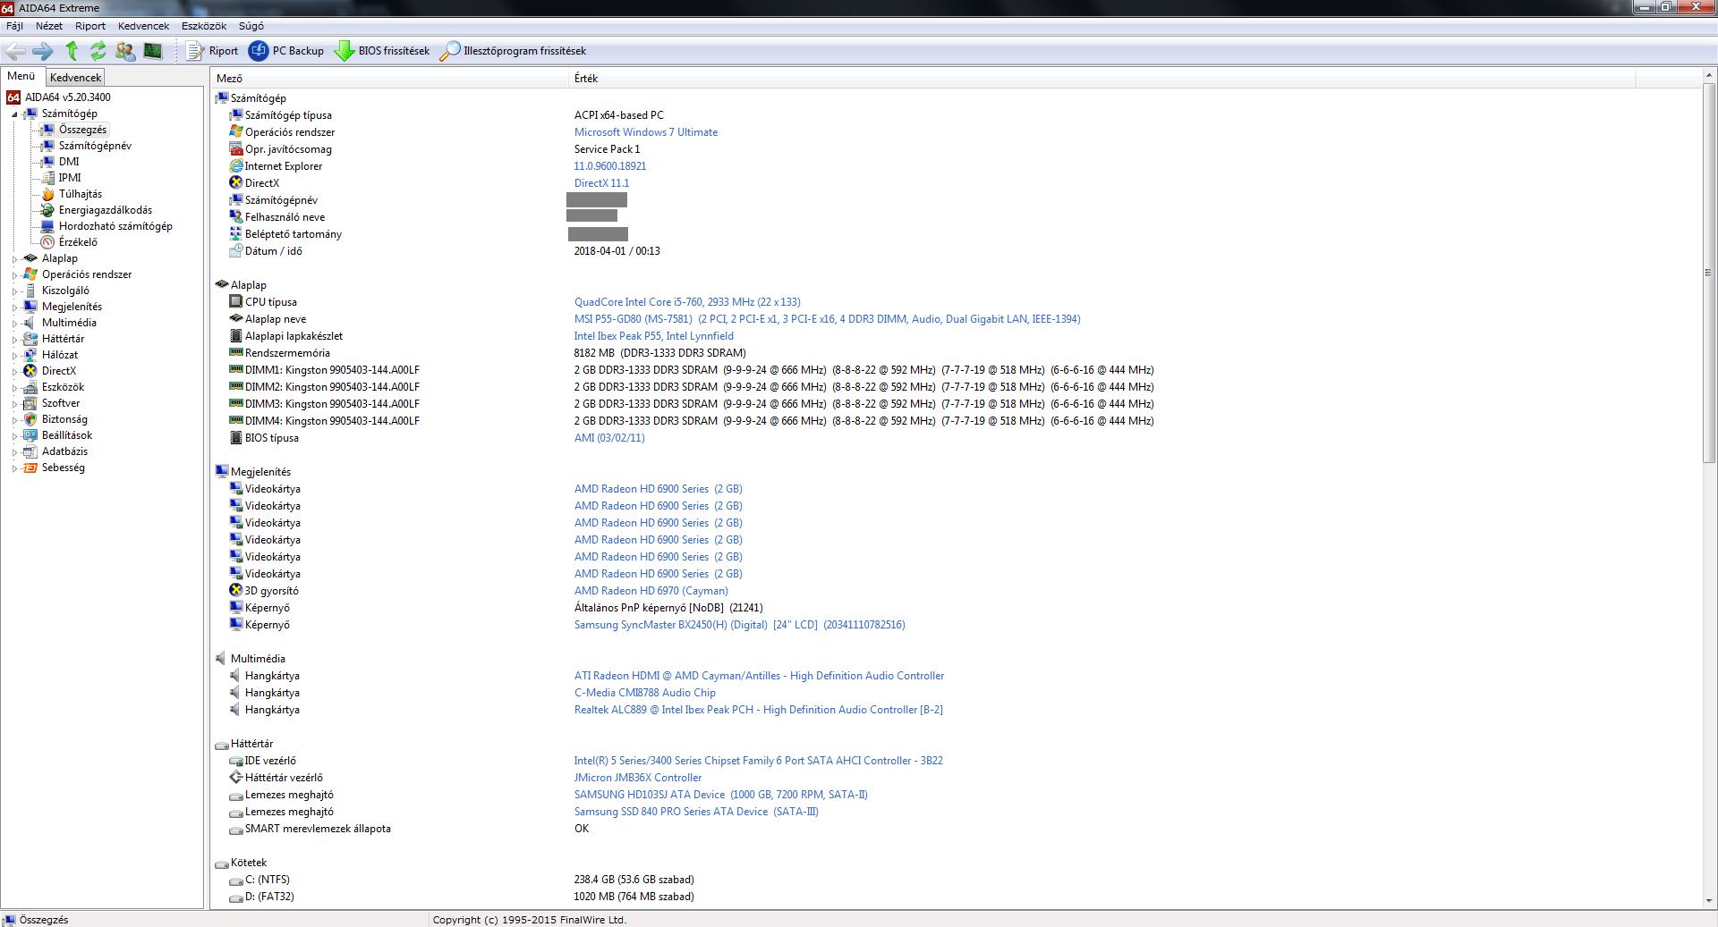Open the AMI (03/02/11) BIOS link

609,438
